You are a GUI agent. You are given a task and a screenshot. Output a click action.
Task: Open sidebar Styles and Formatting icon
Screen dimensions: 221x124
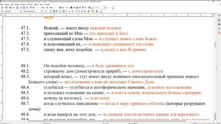(x=219, y=24)
